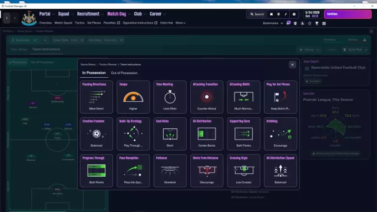Open the calendar icon in bookmarks row
Screen dimensions: 377x212
tap(324, 24)
